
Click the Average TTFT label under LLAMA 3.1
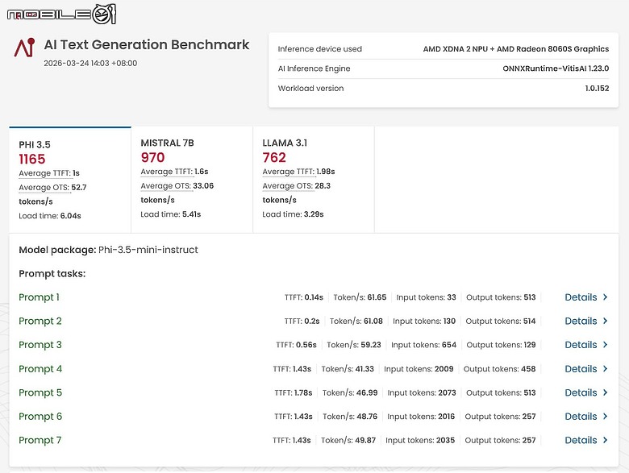click(289, 172)
